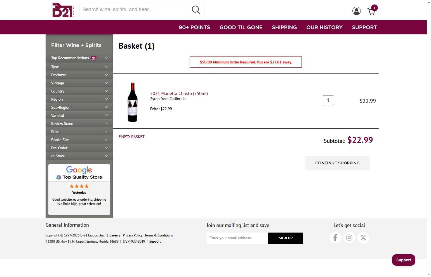Click the Syrah from California text
This screenshot has height=277, width=431.
coord(168,99)
